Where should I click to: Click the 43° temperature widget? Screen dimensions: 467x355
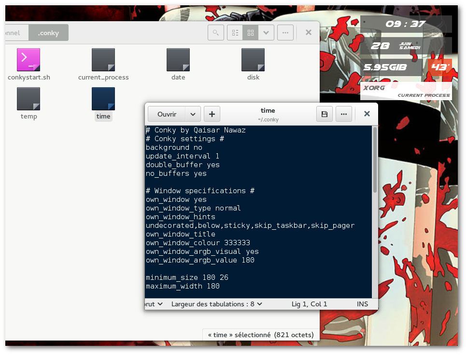[439, 67]
